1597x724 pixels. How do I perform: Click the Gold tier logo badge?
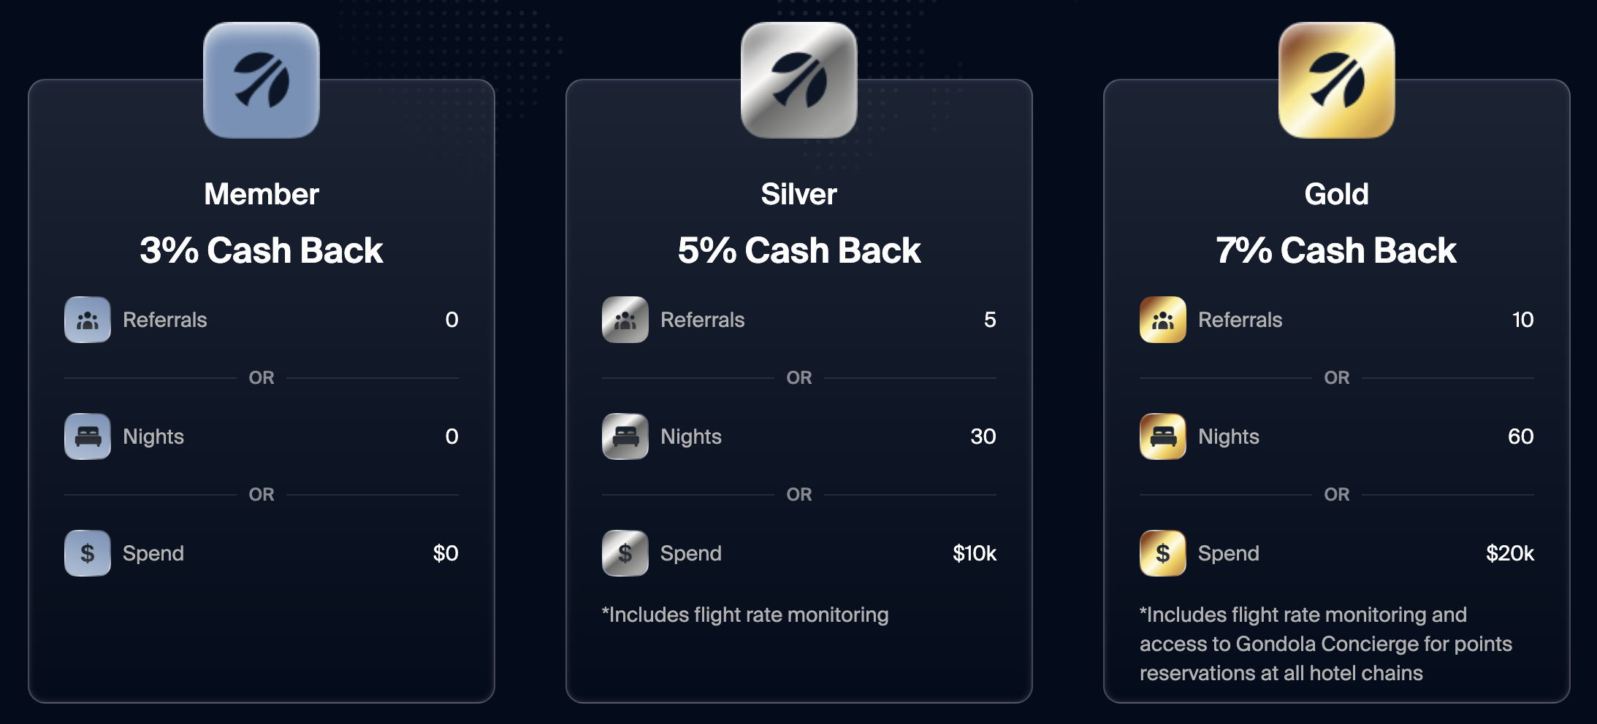pyautogui.click(x=1336, y=80)
